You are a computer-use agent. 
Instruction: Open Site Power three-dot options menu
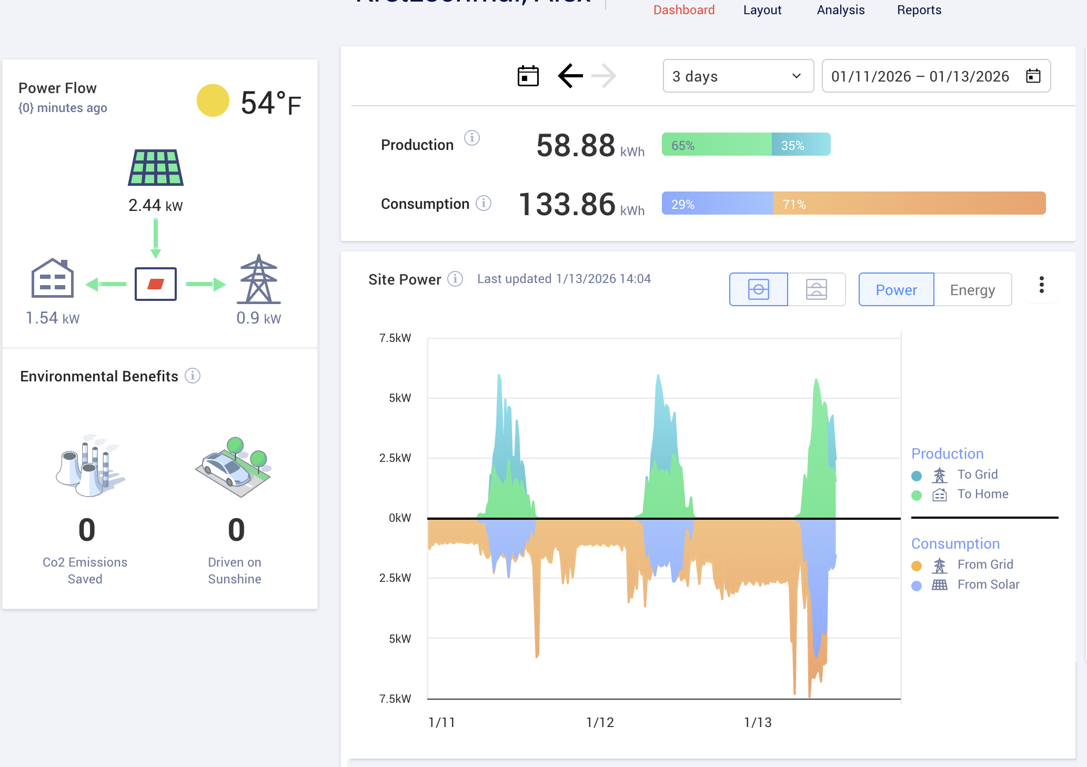(x=1041, y=285)
